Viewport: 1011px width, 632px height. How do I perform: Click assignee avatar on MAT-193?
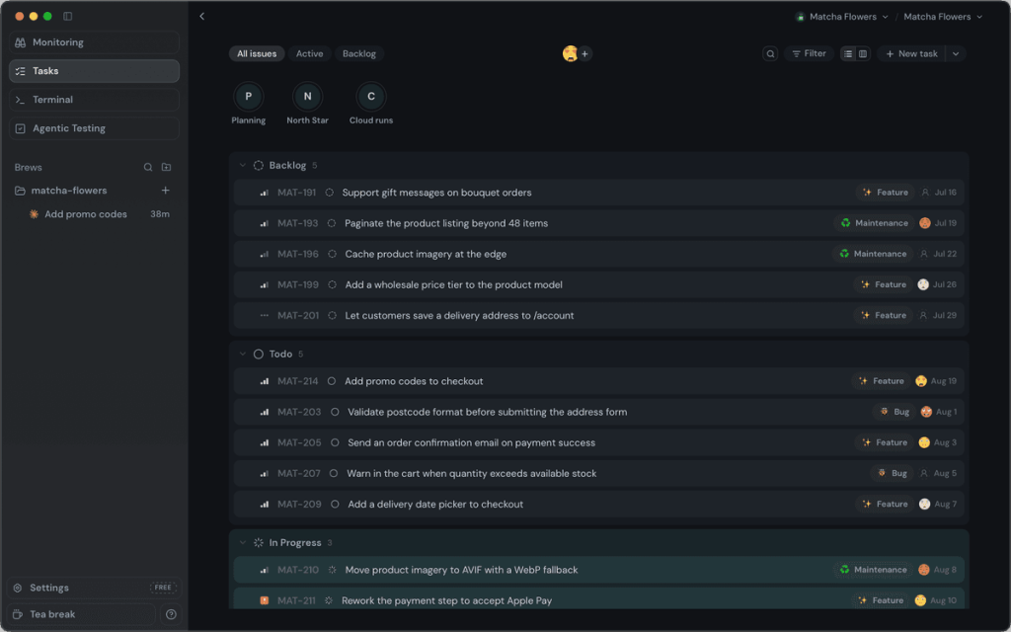click(924, 223)
